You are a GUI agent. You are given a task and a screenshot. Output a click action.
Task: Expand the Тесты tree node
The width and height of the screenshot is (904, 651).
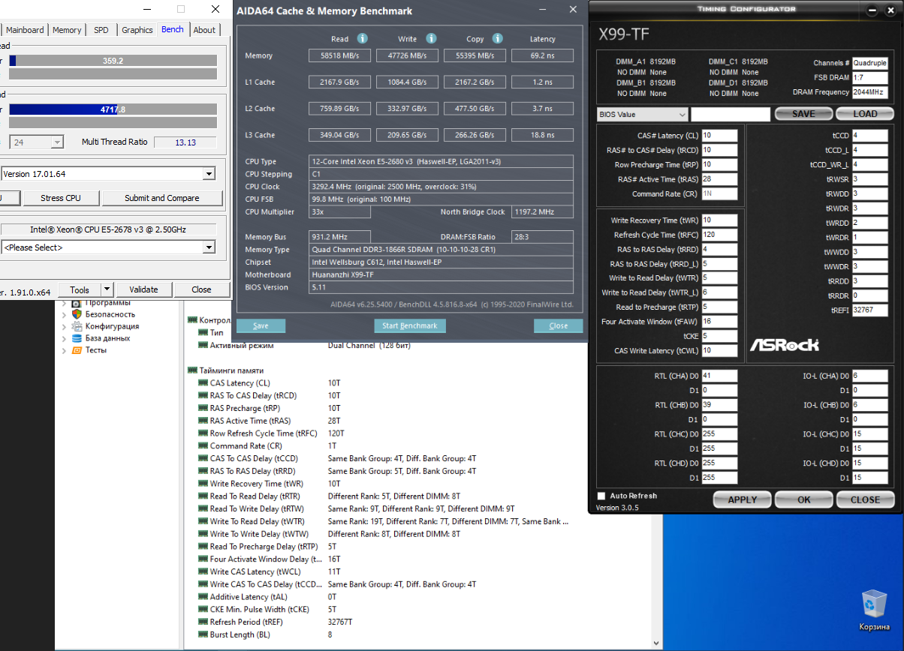(64, 350)
